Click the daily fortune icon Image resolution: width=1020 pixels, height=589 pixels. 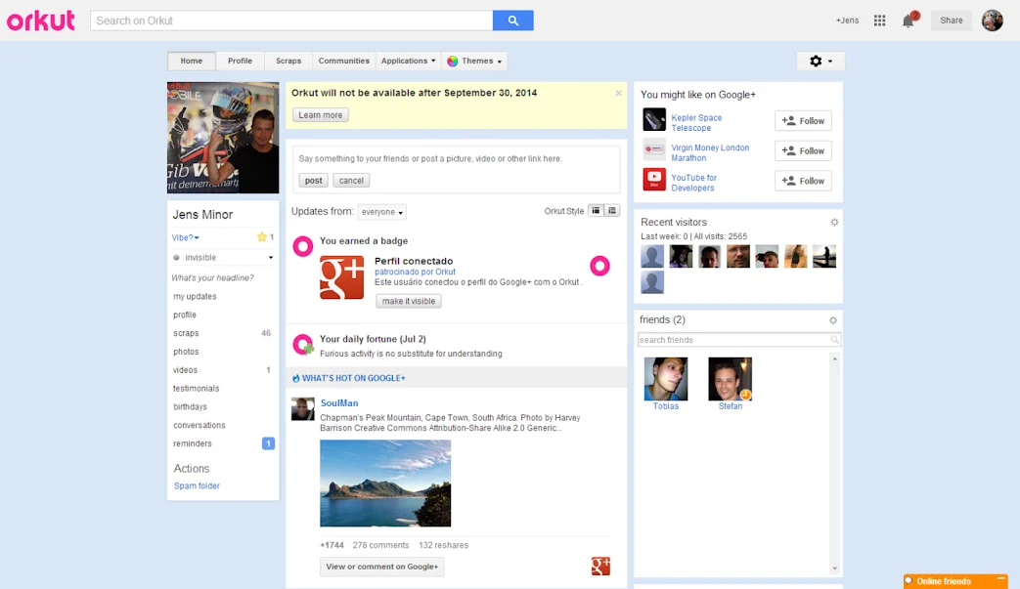[x=303, y=345]
